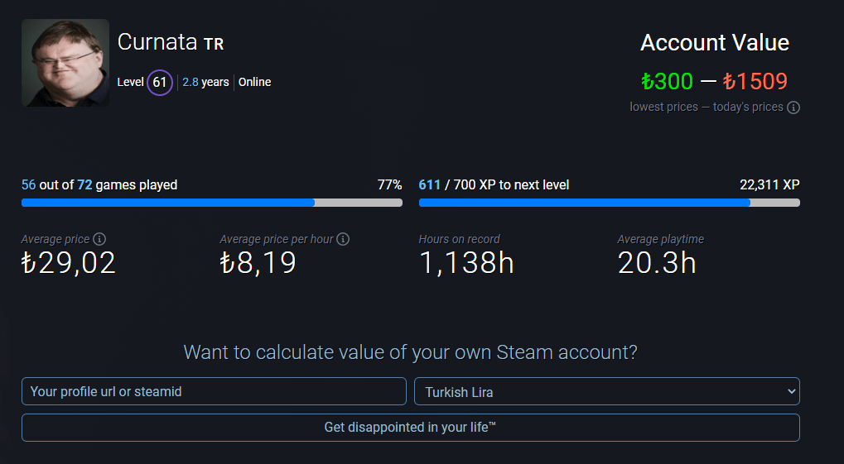Image resolution: width=844 pixels, height=464 pixels.
Task: Click the info icon beside Average price
Action: pyautogui.click(x=99, y=239)
